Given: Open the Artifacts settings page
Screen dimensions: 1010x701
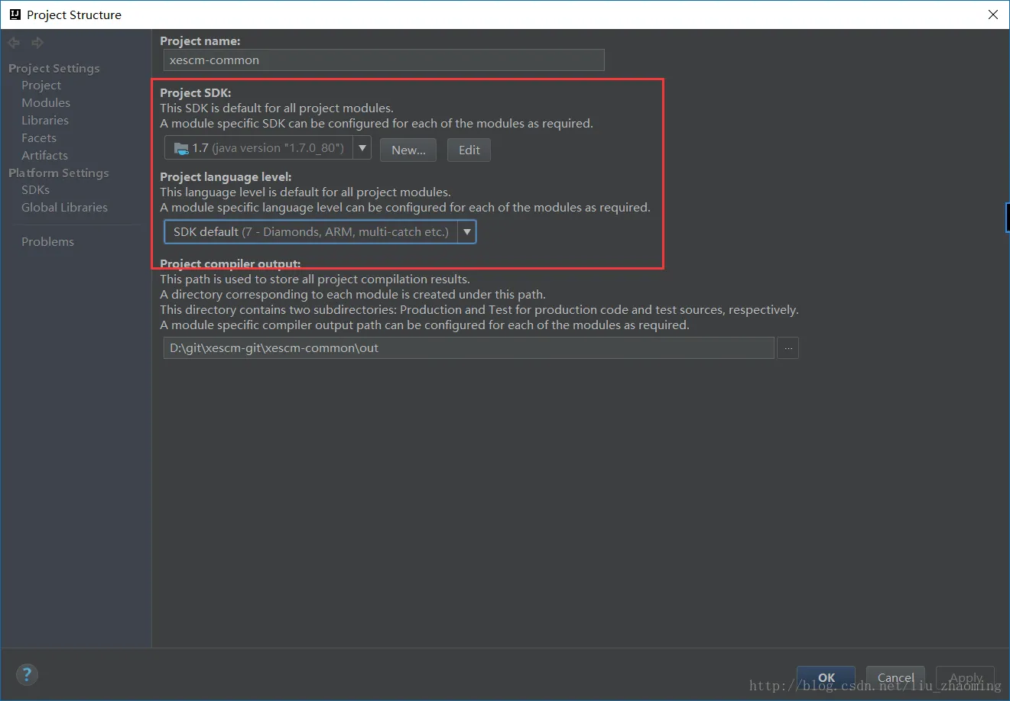Looking at the screenshot, I should (x=44, y=156).
